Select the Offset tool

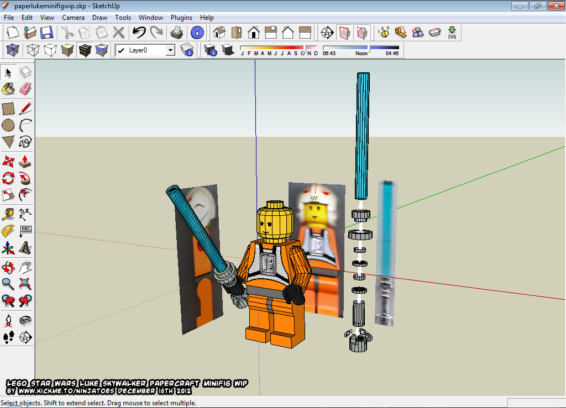pyautogui.click(x=25, y=195)
